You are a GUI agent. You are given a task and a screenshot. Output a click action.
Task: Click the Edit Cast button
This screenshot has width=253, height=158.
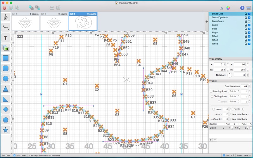click(6, 155)
